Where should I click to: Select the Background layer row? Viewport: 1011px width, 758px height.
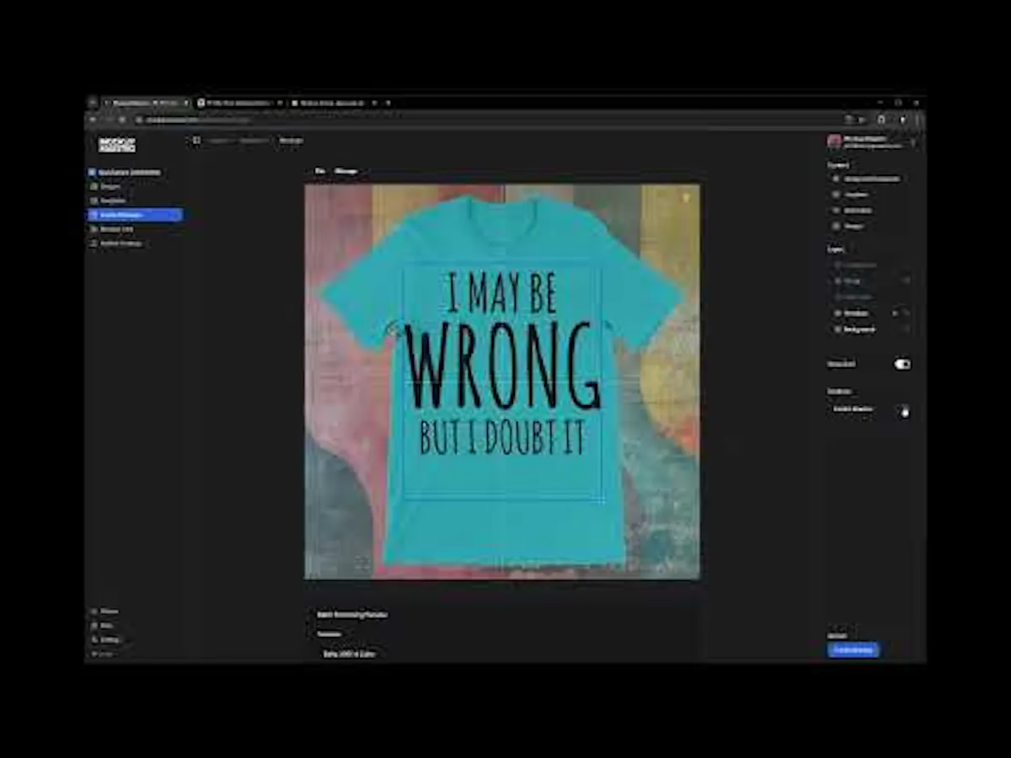tap(871, 329)
